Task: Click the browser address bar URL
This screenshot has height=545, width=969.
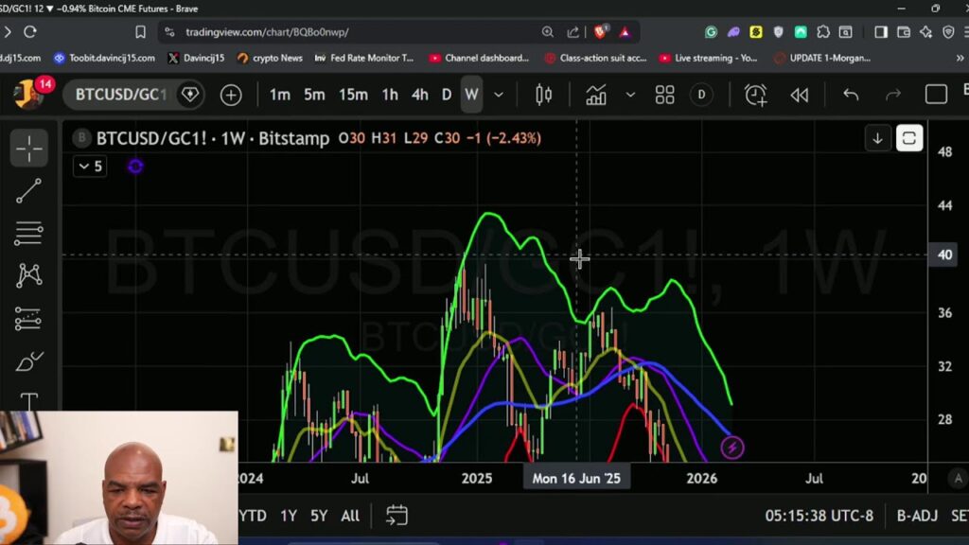Action: [267, 32]
